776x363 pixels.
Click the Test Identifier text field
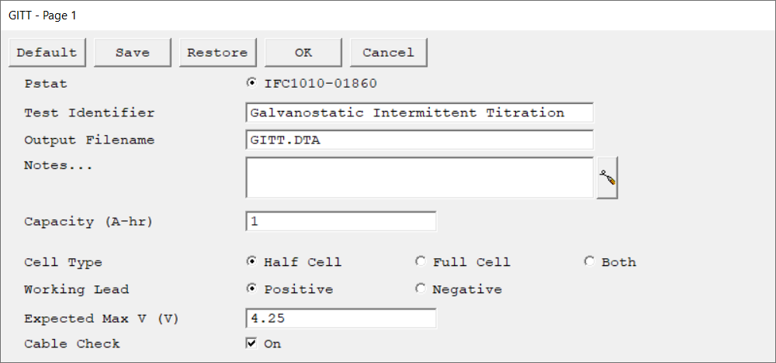[x=419, y=113]
